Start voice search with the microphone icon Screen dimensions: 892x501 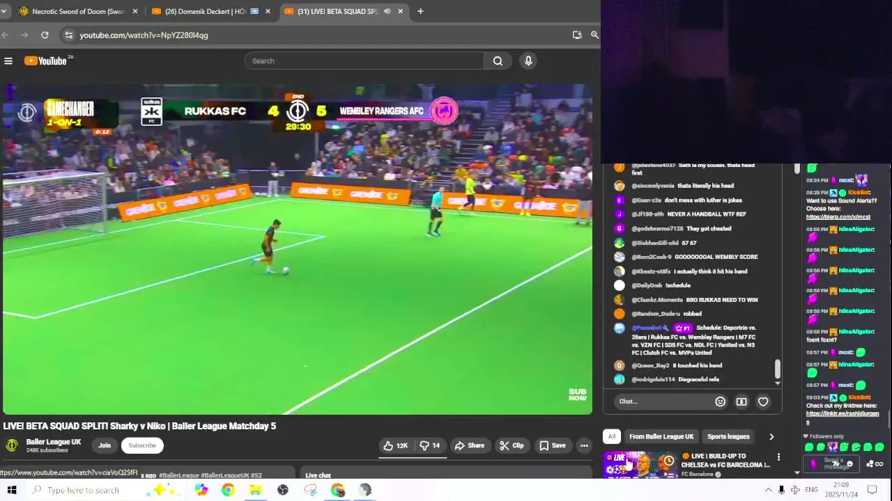tap(528, 61)
